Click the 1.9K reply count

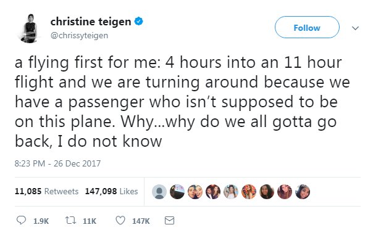click(x=41, y=221)
